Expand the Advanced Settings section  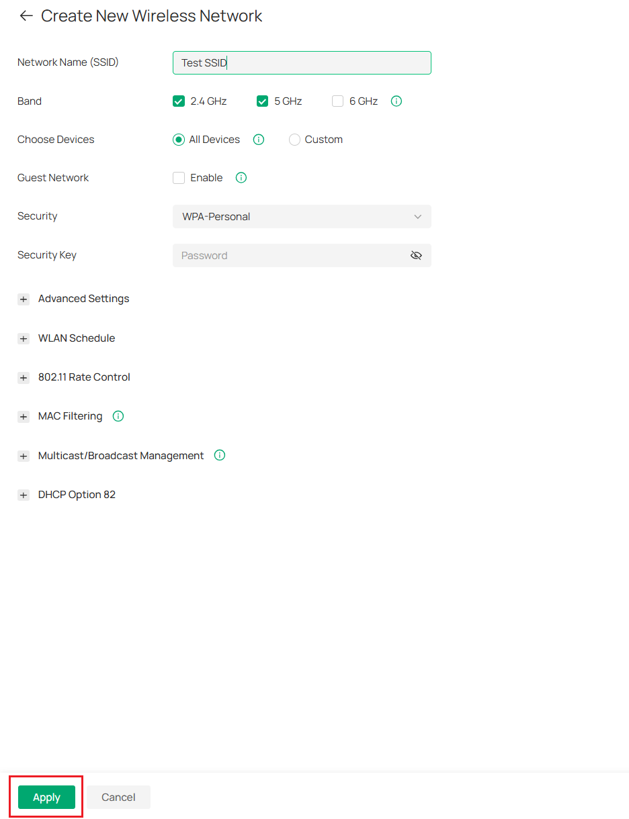point(24,299)
